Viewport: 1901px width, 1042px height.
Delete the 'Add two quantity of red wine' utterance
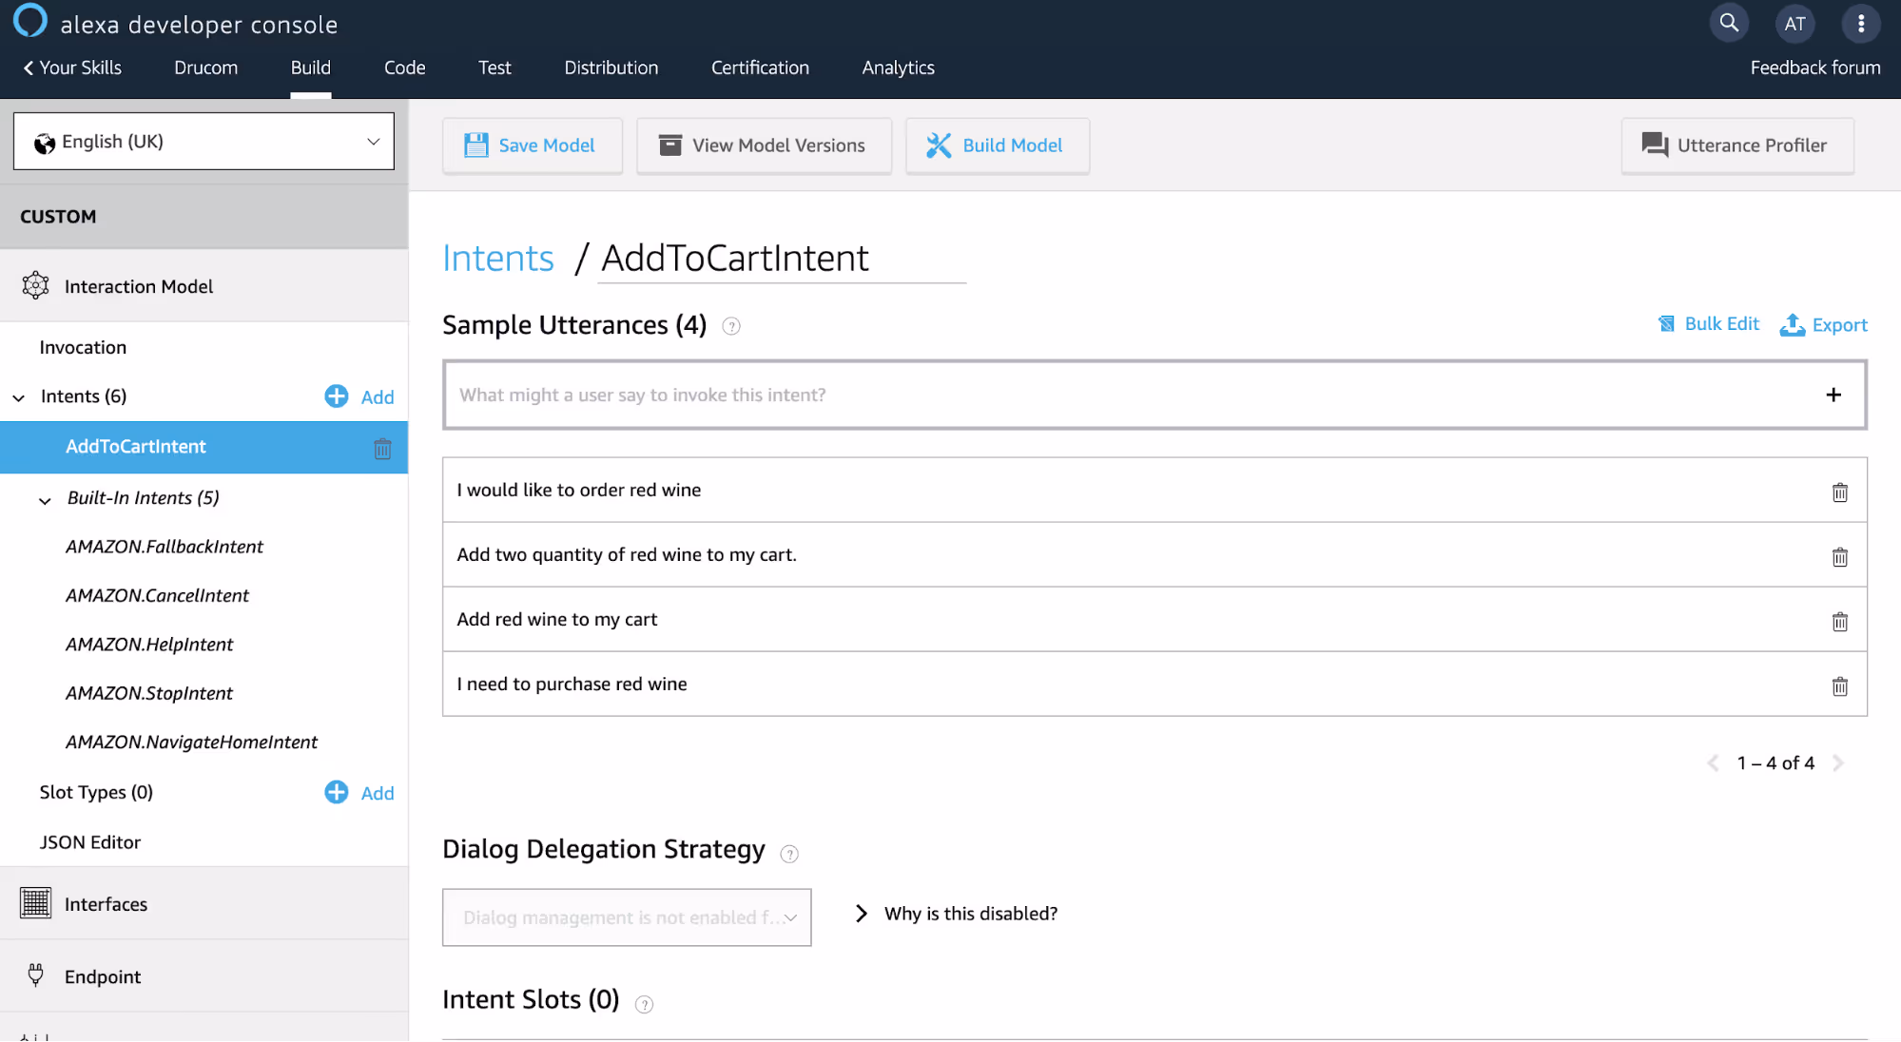tap(1840, 557)
